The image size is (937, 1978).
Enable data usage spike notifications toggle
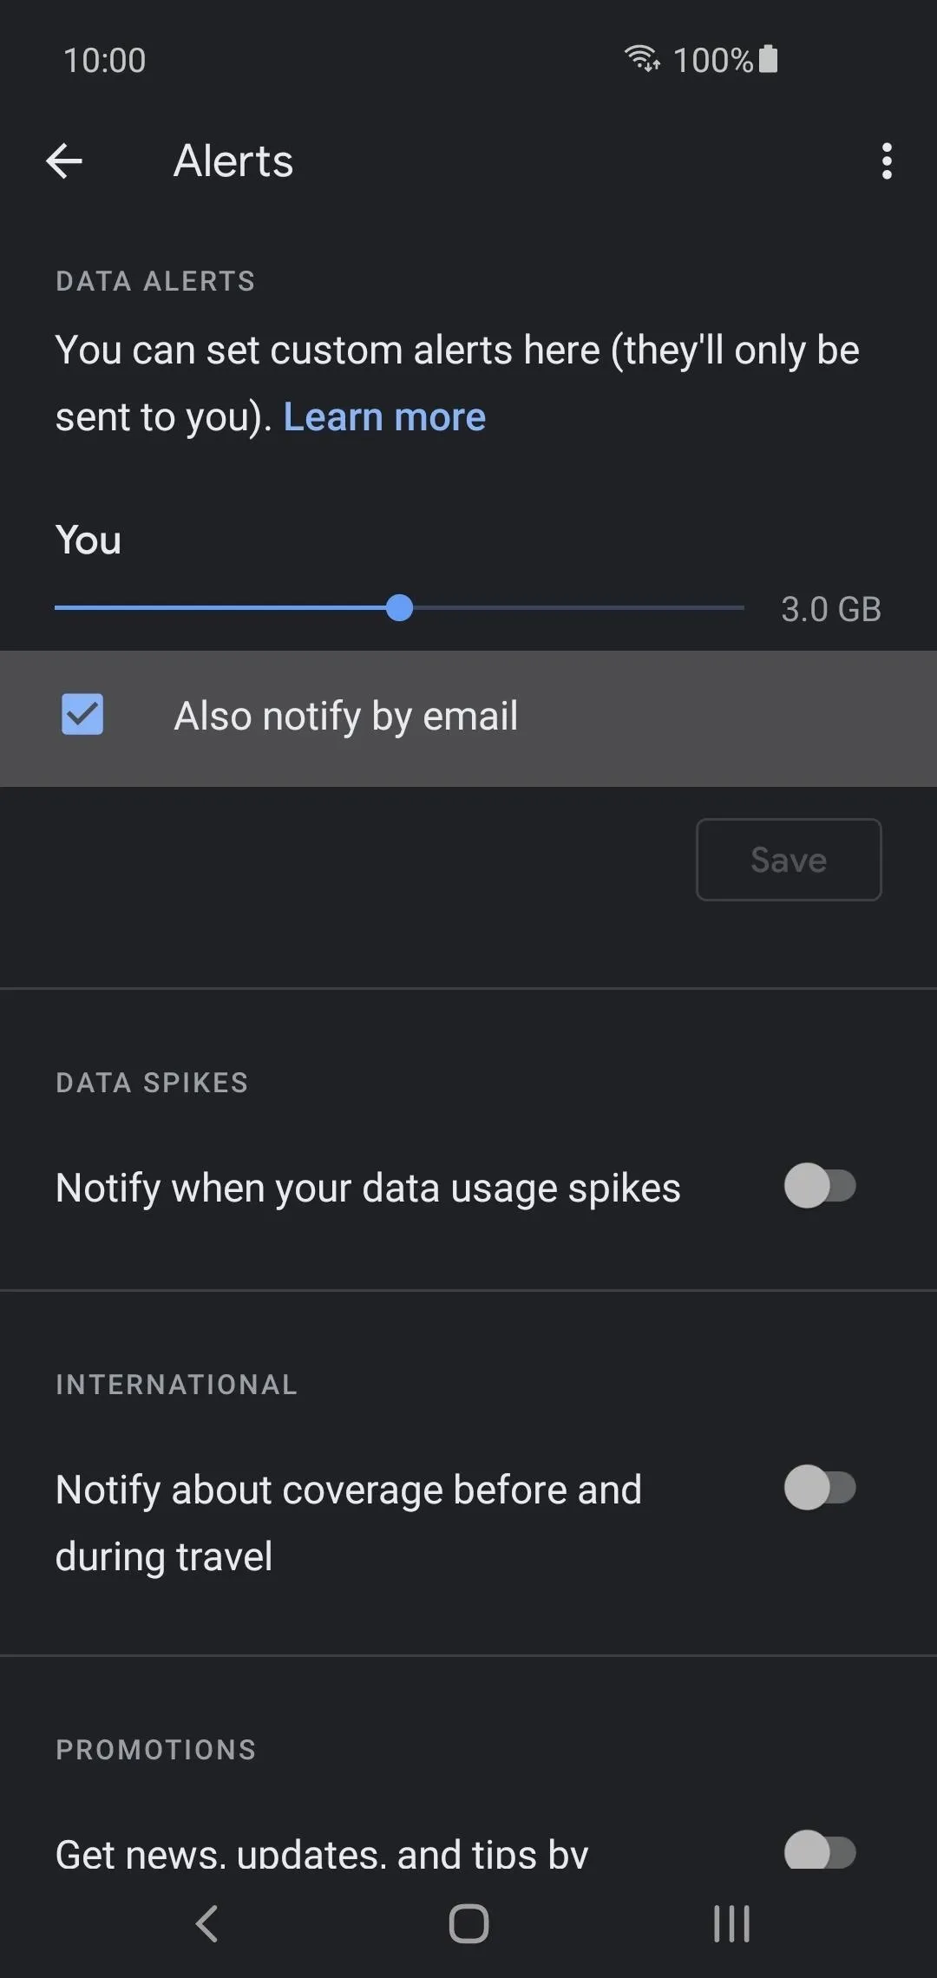tap(820, 1186)
